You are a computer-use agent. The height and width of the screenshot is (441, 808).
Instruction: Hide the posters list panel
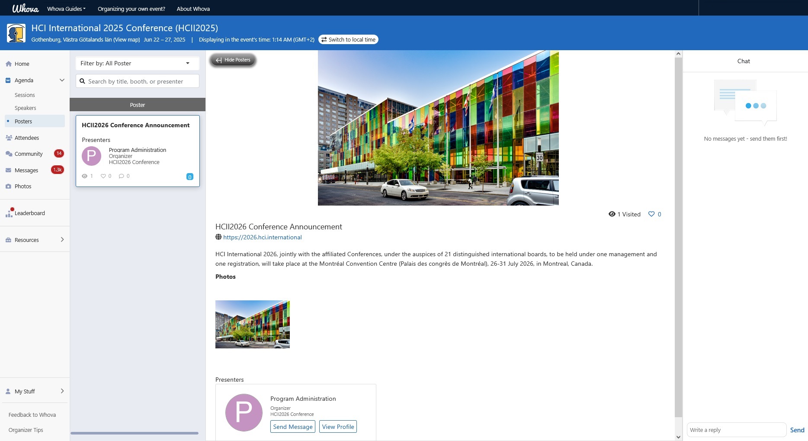pyautogui.click(x=233, y=60)
